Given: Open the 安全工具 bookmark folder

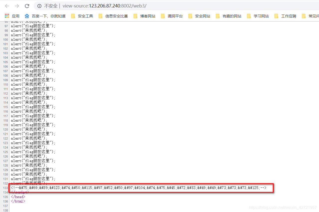Looking at the screenshot, I should (x=82, y=16).
